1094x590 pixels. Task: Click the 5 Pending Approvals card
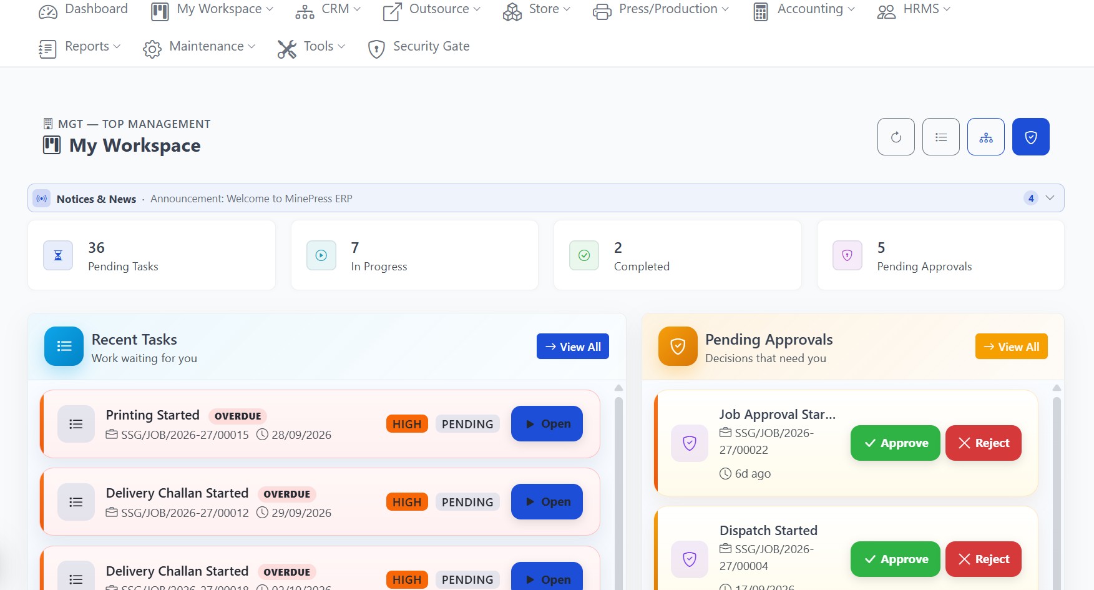tap(940, 255)
